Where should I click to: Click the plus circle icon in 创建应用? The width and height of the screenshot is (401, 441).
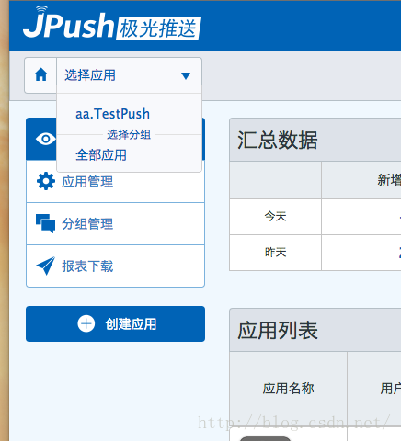coord(86,323)
